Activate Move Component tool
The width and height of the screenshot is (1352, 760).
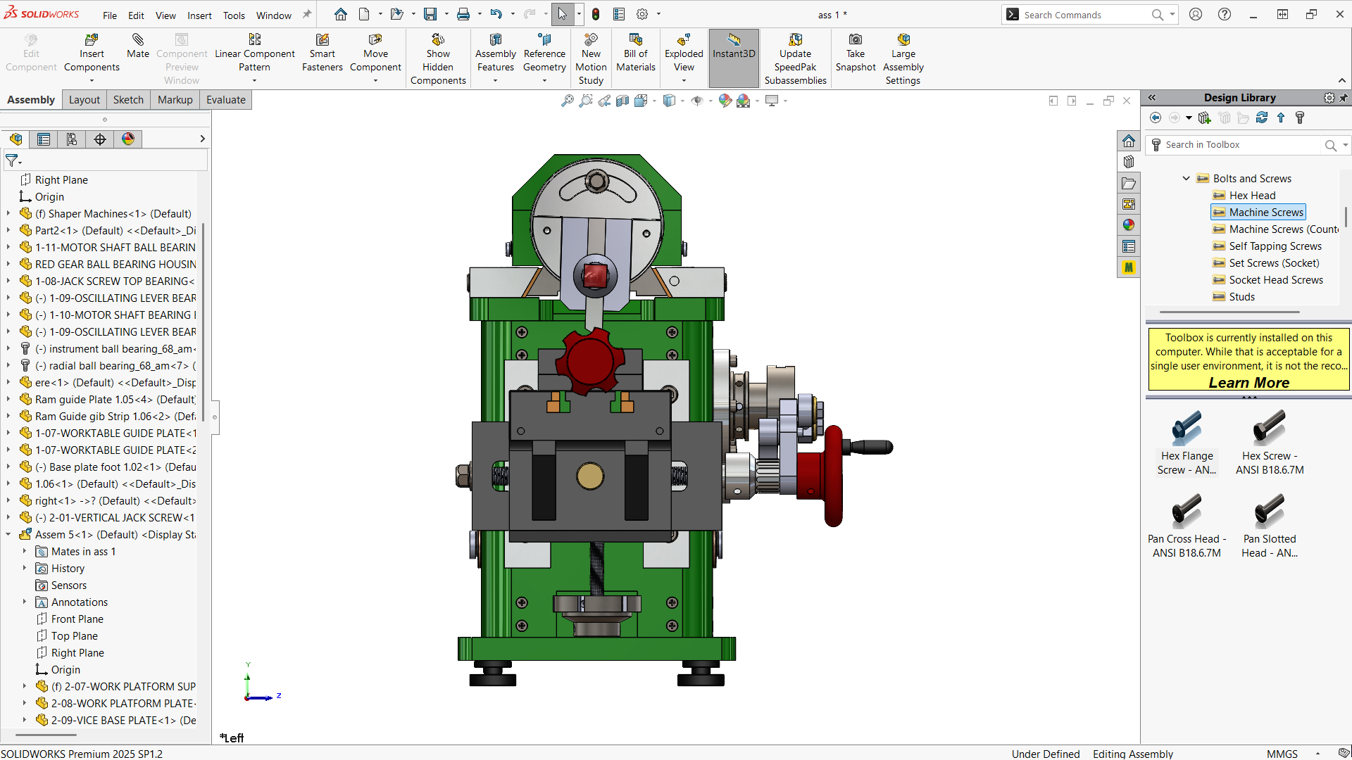tap(375, 53)
